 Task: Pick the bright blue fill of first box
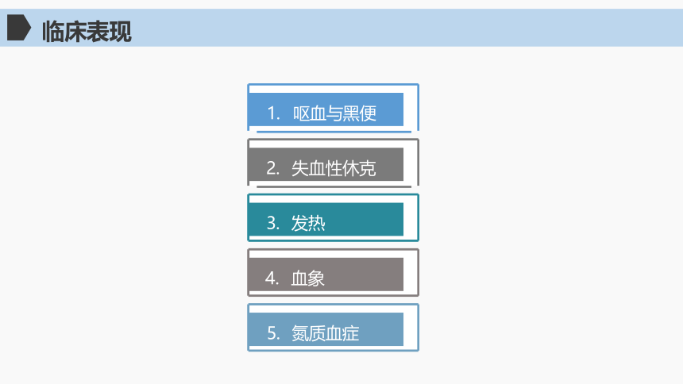point(326,109)
